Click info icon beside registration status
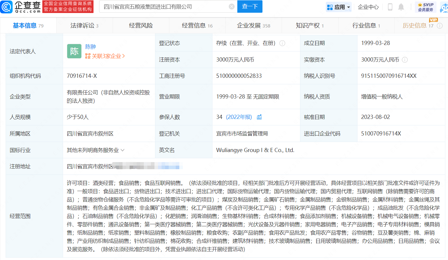448x260 pixels. (x=282, y=43)
